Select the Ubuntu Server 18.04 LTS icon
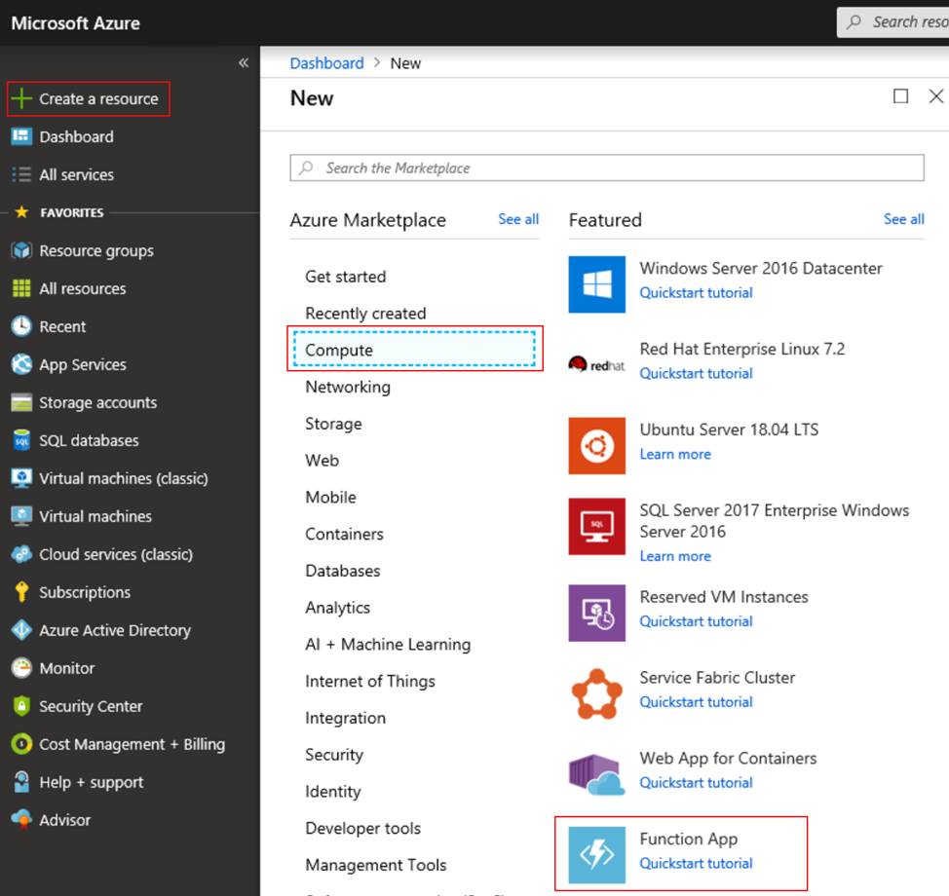Viewport: 949px width, 896px height. pos(596,445)
